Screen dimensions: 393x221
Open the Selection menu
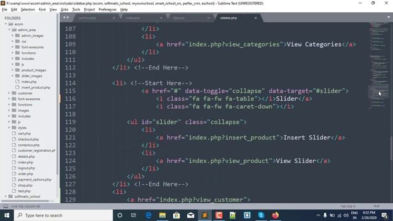(x=28, y=10)
